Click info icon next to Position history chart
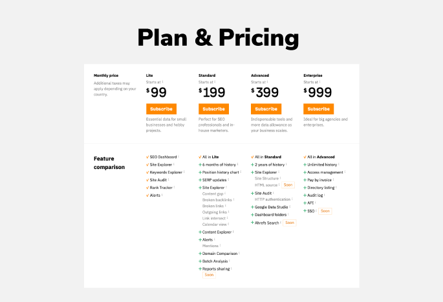The height and width of the screenshot is (302, 443). coord(241,172)
